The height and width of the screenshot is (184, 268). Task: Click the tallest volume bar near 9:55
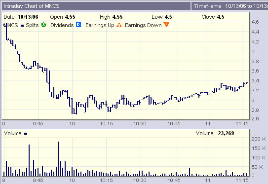[x=58, y=159]
